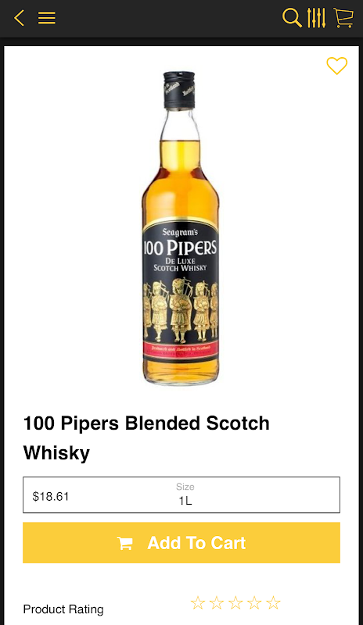Rate the product five stars
Screen dimensions: 363x625
273,602
